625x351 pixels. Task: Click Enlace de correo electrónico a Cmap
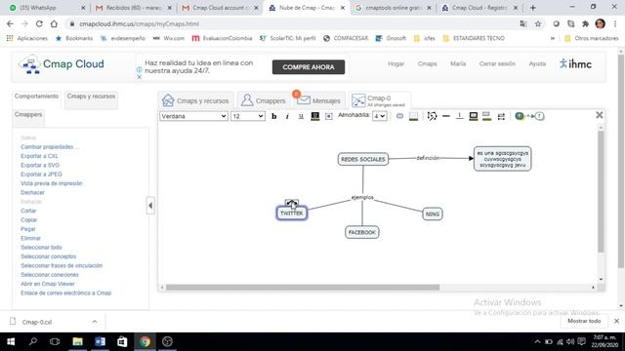click(x=66, y=293)
